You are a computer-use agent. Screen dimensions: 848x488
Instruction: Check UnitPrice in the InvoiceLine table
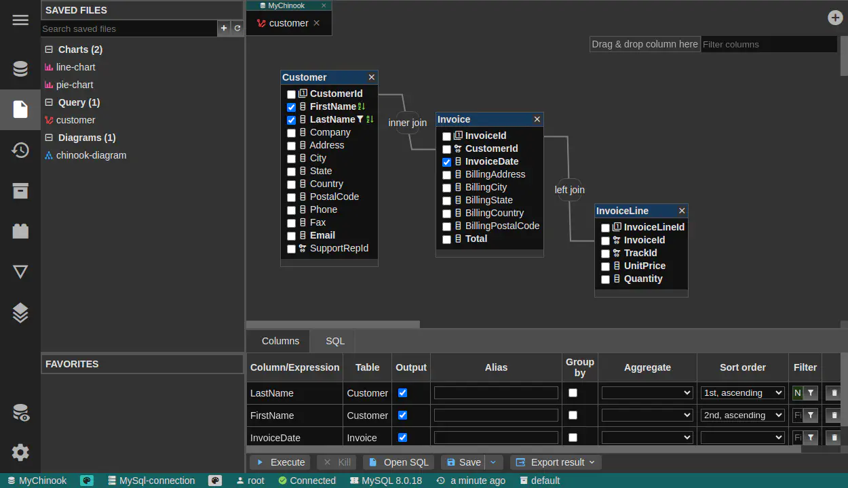click(605, 266)
